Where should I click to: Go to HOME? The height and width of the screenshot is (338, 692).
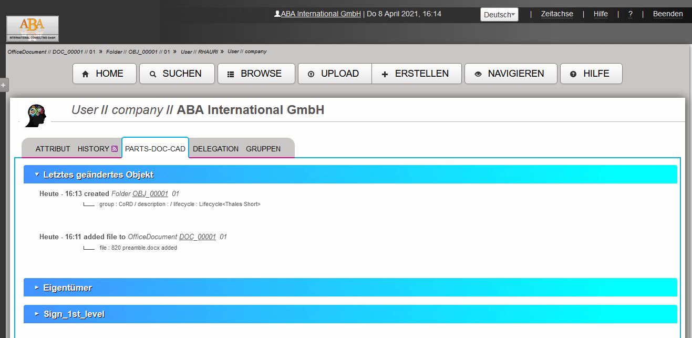(104, 74)
